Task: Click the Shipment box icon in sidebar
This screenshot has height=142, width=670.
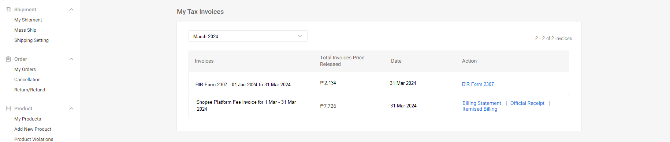Action: [8, 9]
